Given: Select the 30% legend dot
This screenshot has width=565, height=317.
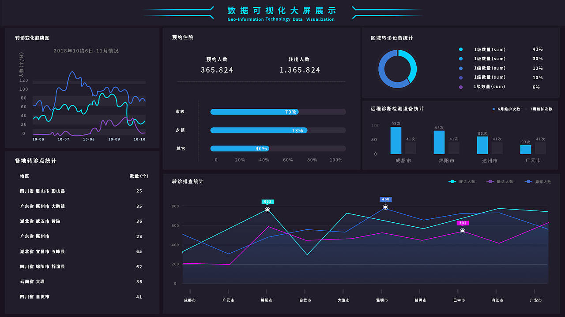Looking at the screenshot, I should tap(461, 59).
